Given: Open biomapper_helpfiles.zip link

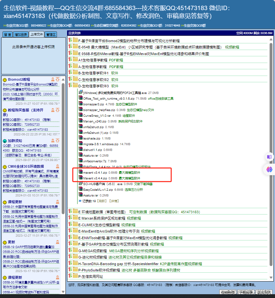Looking at the screenshot, I should tap(99, 110).
